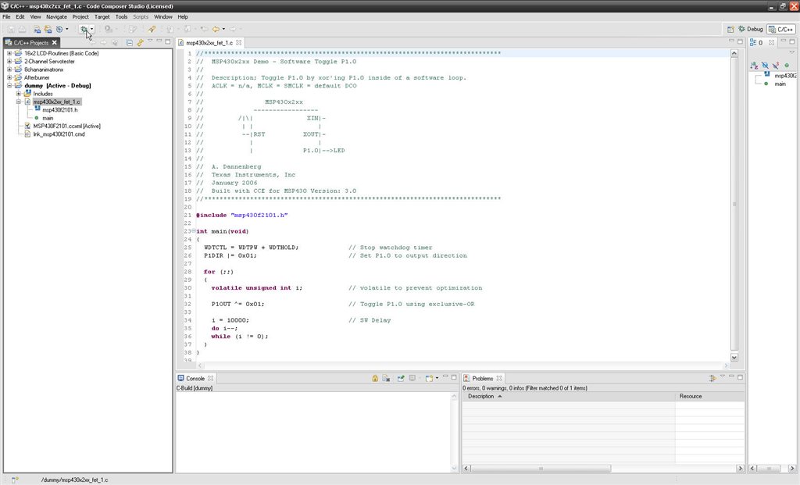Image resolution: width=800 pixels, height=485 pixels.
Task: Launch a debug session from the toolbar
Action: (84, 29)
